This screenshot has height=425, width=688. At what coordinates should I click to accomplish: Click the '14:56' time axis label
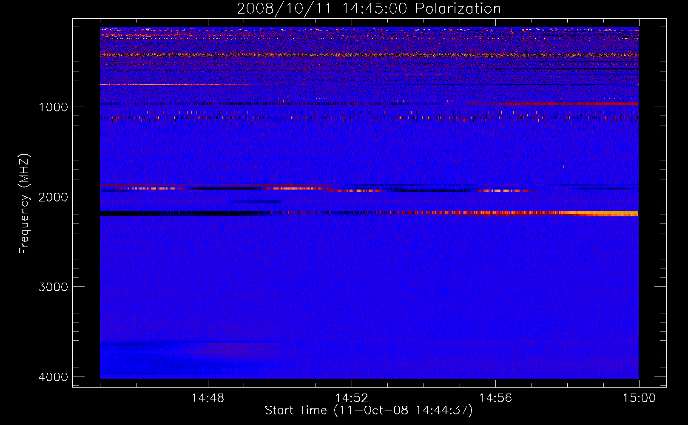pyautogui.click(x=495, y=398)
